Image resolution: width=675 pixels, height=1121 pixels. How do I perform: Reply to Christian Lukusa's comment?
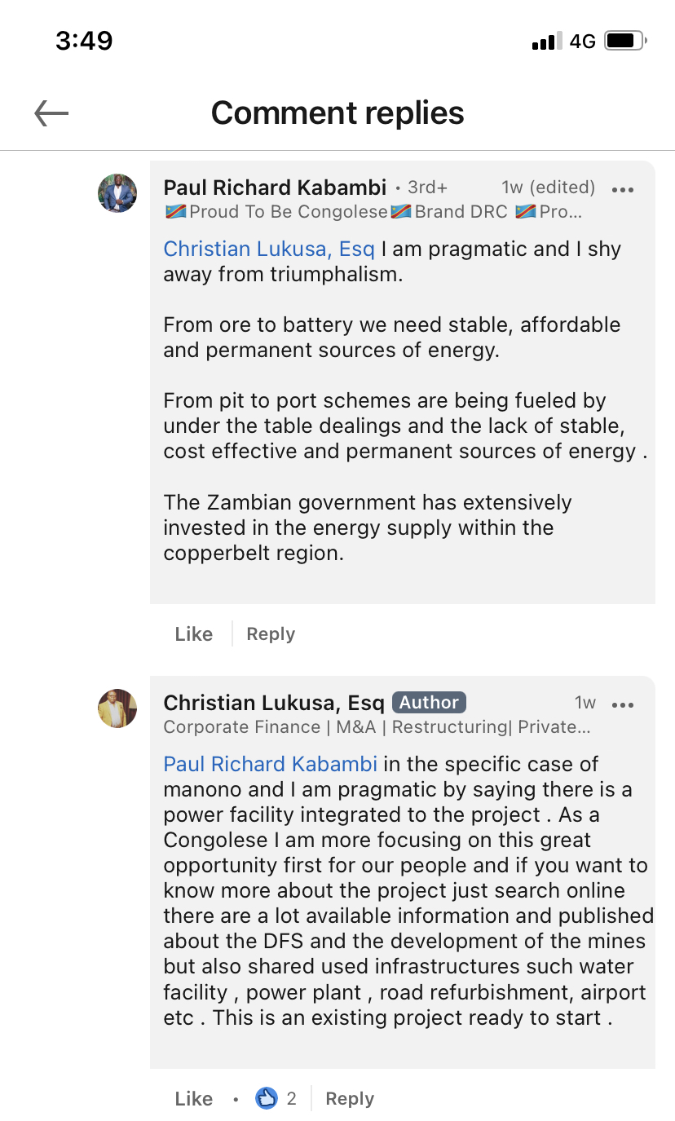click(x=350, y=1099)
